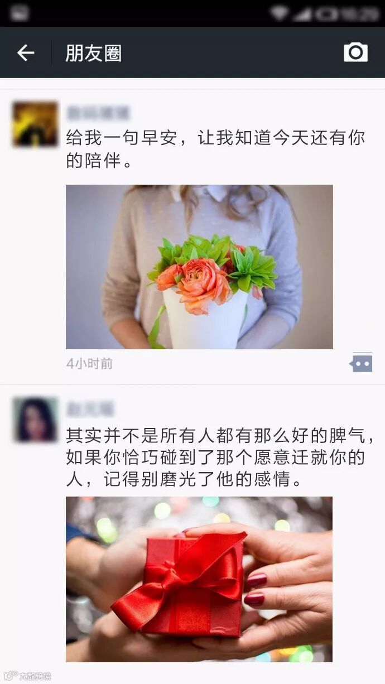
Task: Open the second poster's blurred username
Action: click(90, 410)
